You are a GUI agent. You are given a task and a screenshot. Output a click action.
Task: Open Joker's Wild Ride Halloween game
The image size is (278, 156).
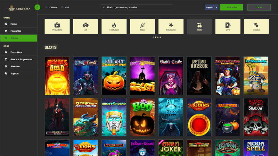[x=228, y=76]
